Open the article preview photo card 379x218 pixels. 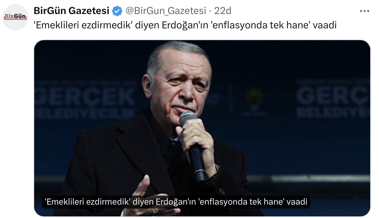click(202, 128)
